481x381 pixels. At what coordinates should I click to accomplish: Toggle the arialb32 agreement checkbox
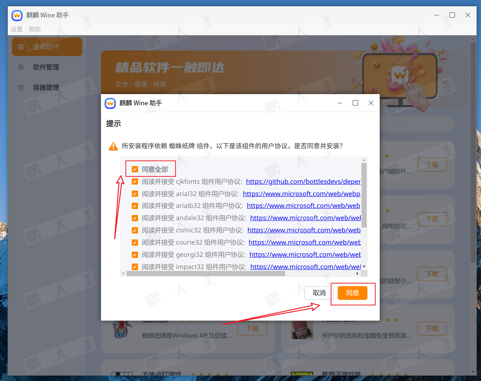pos(135,206)
